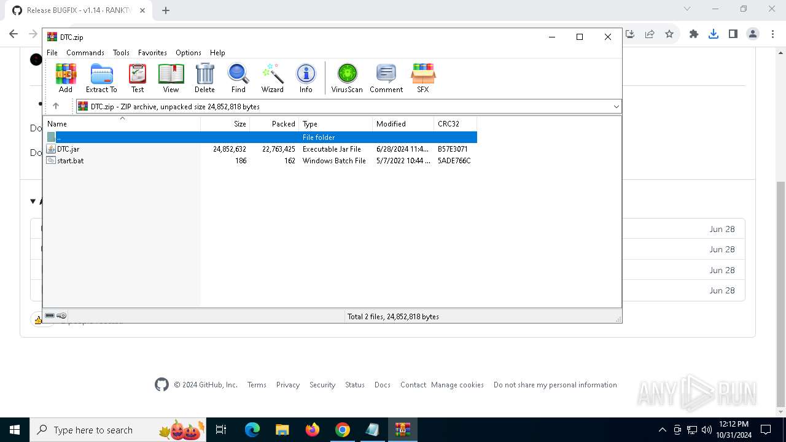Screen dimensions: 786x442
Task: Open the Help menu
Action: click(x=217, y=53)
